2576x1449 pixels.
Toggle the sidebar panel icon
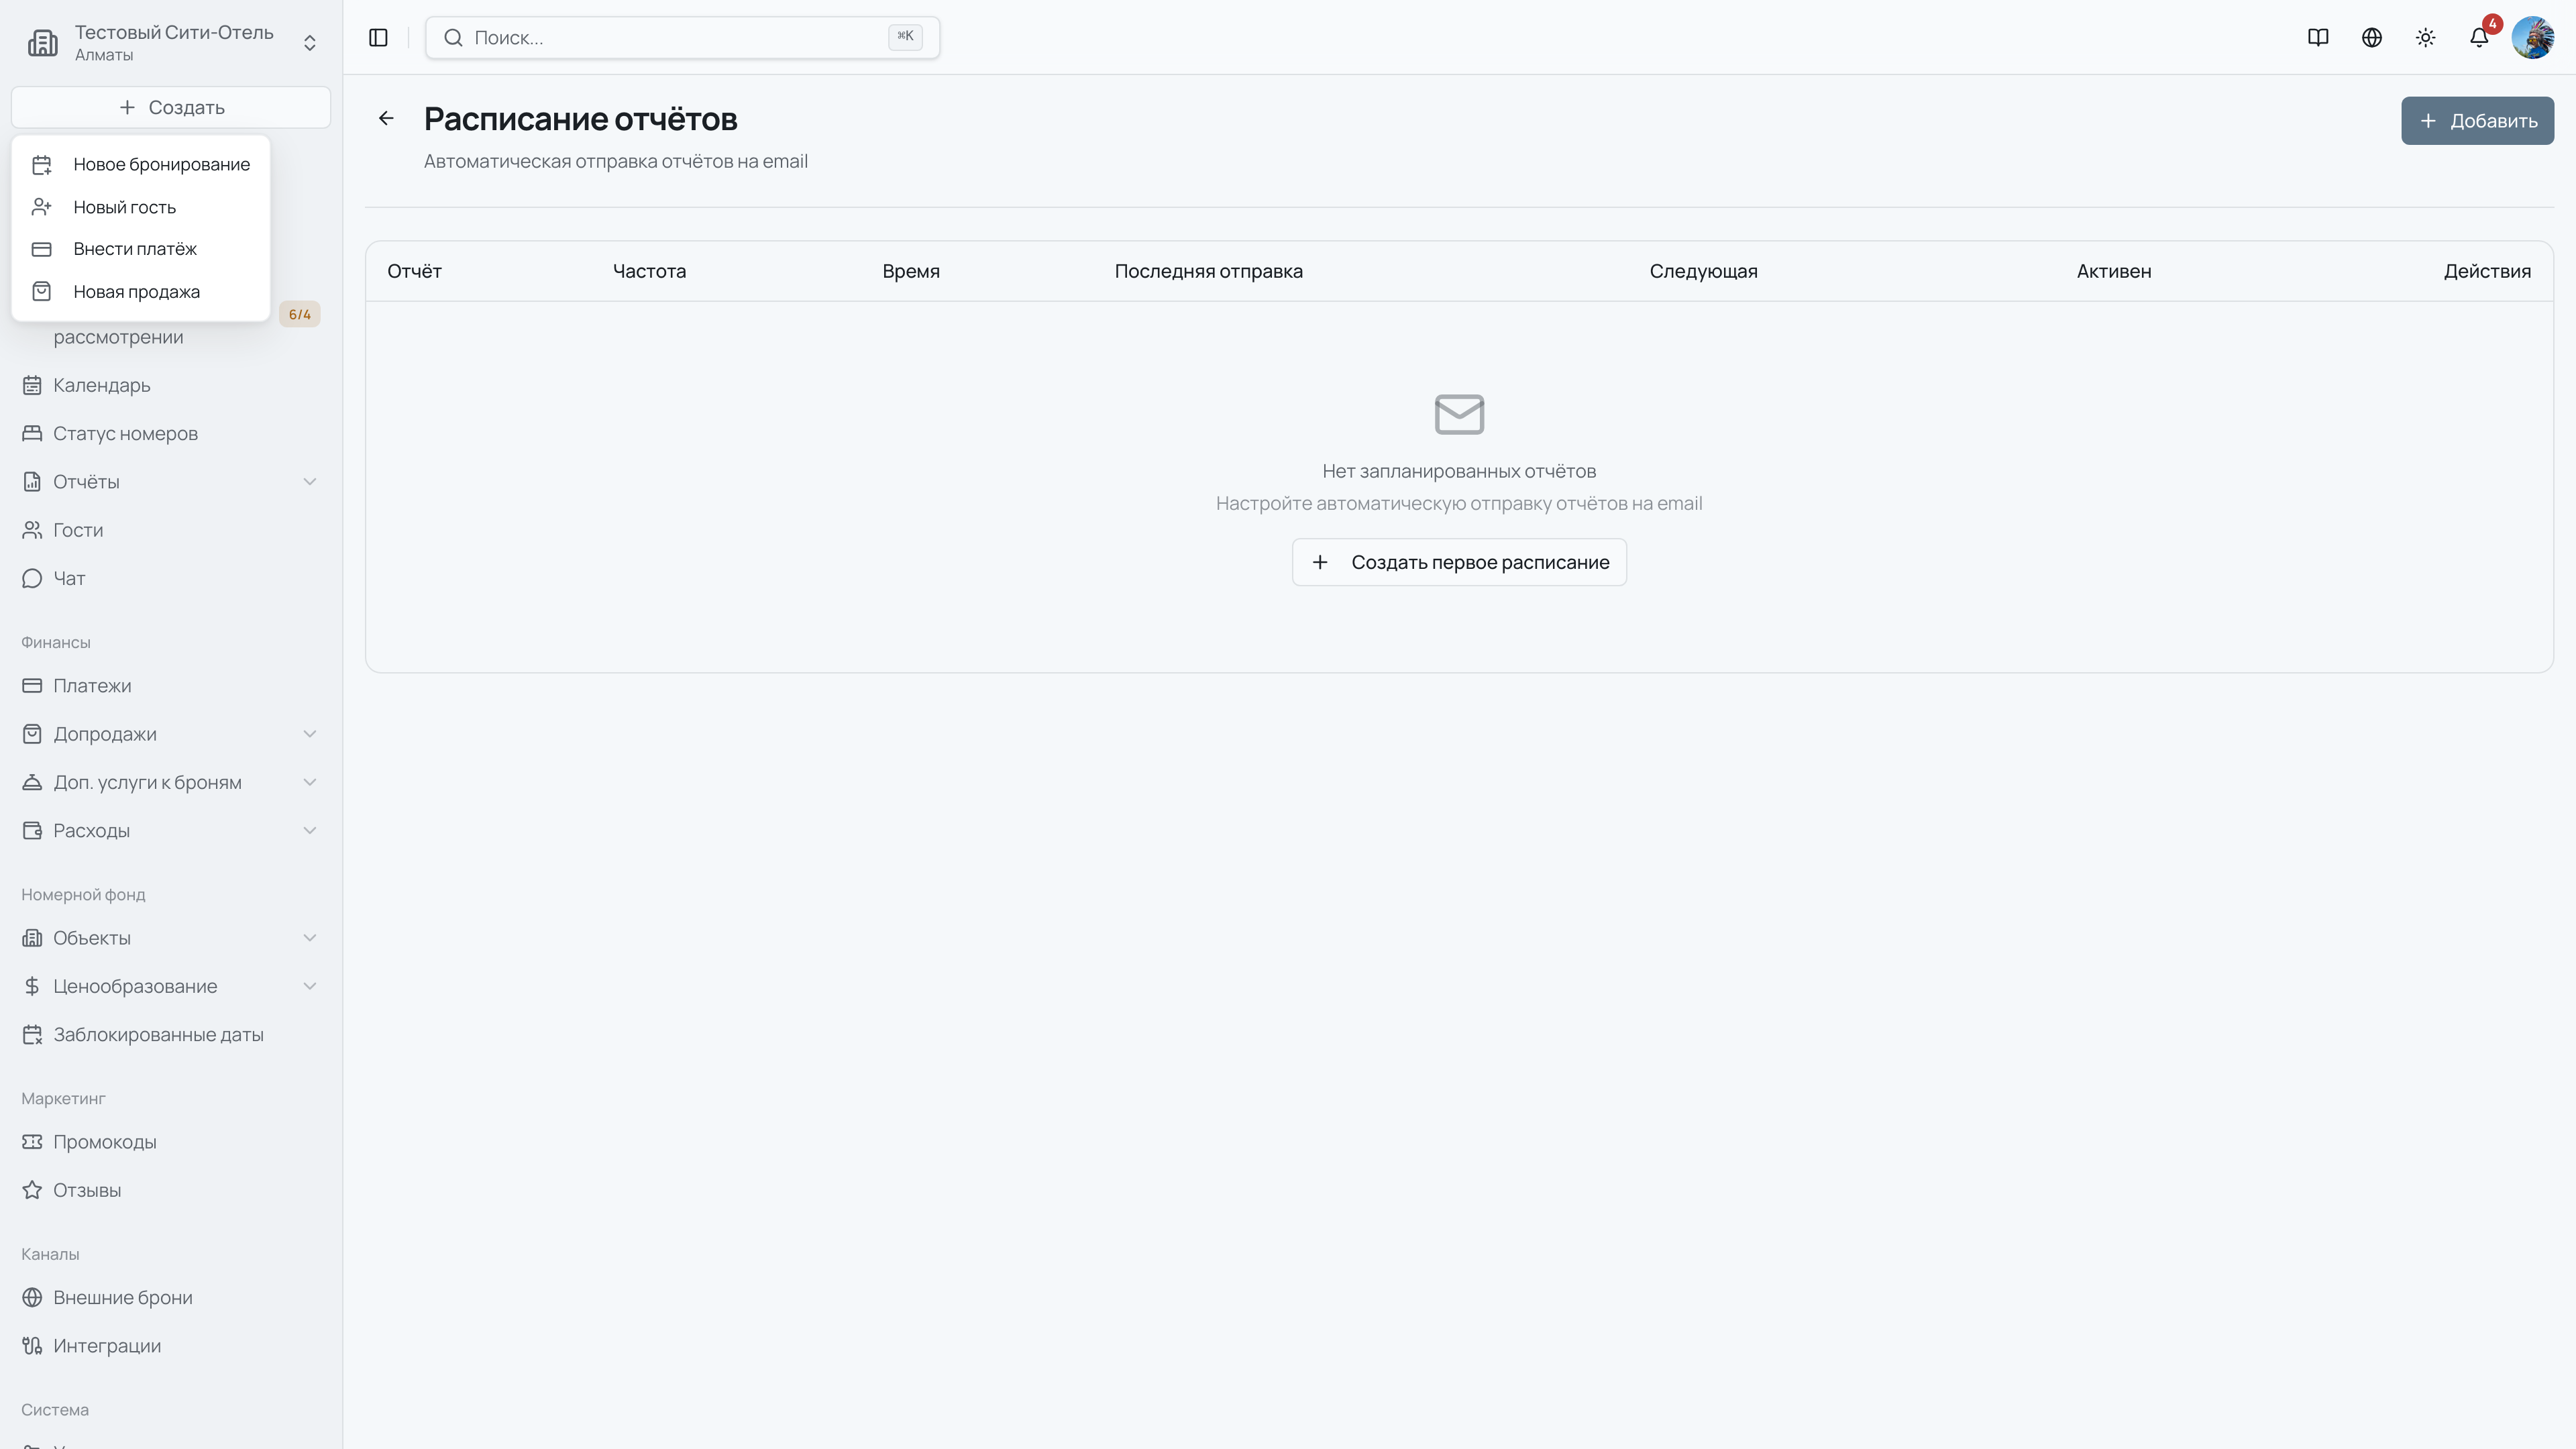(378, 37)
